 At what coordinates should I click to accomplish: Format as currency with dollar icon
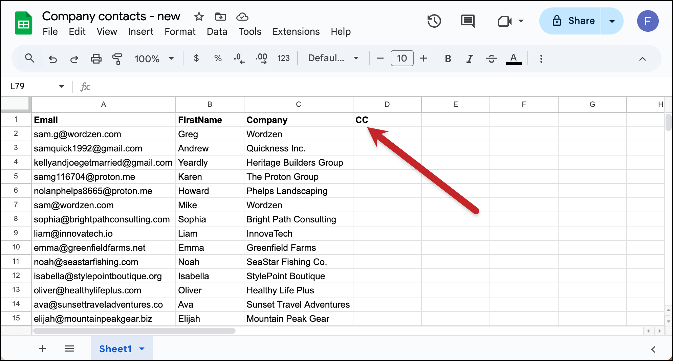[196, 58]
